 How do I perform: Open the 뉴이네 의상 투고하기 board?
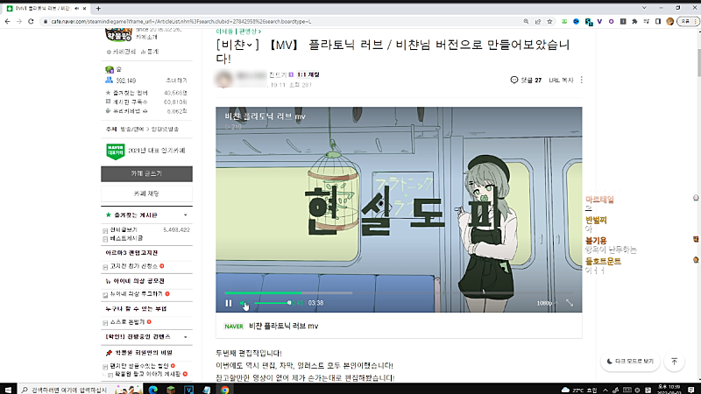(137, 294)
